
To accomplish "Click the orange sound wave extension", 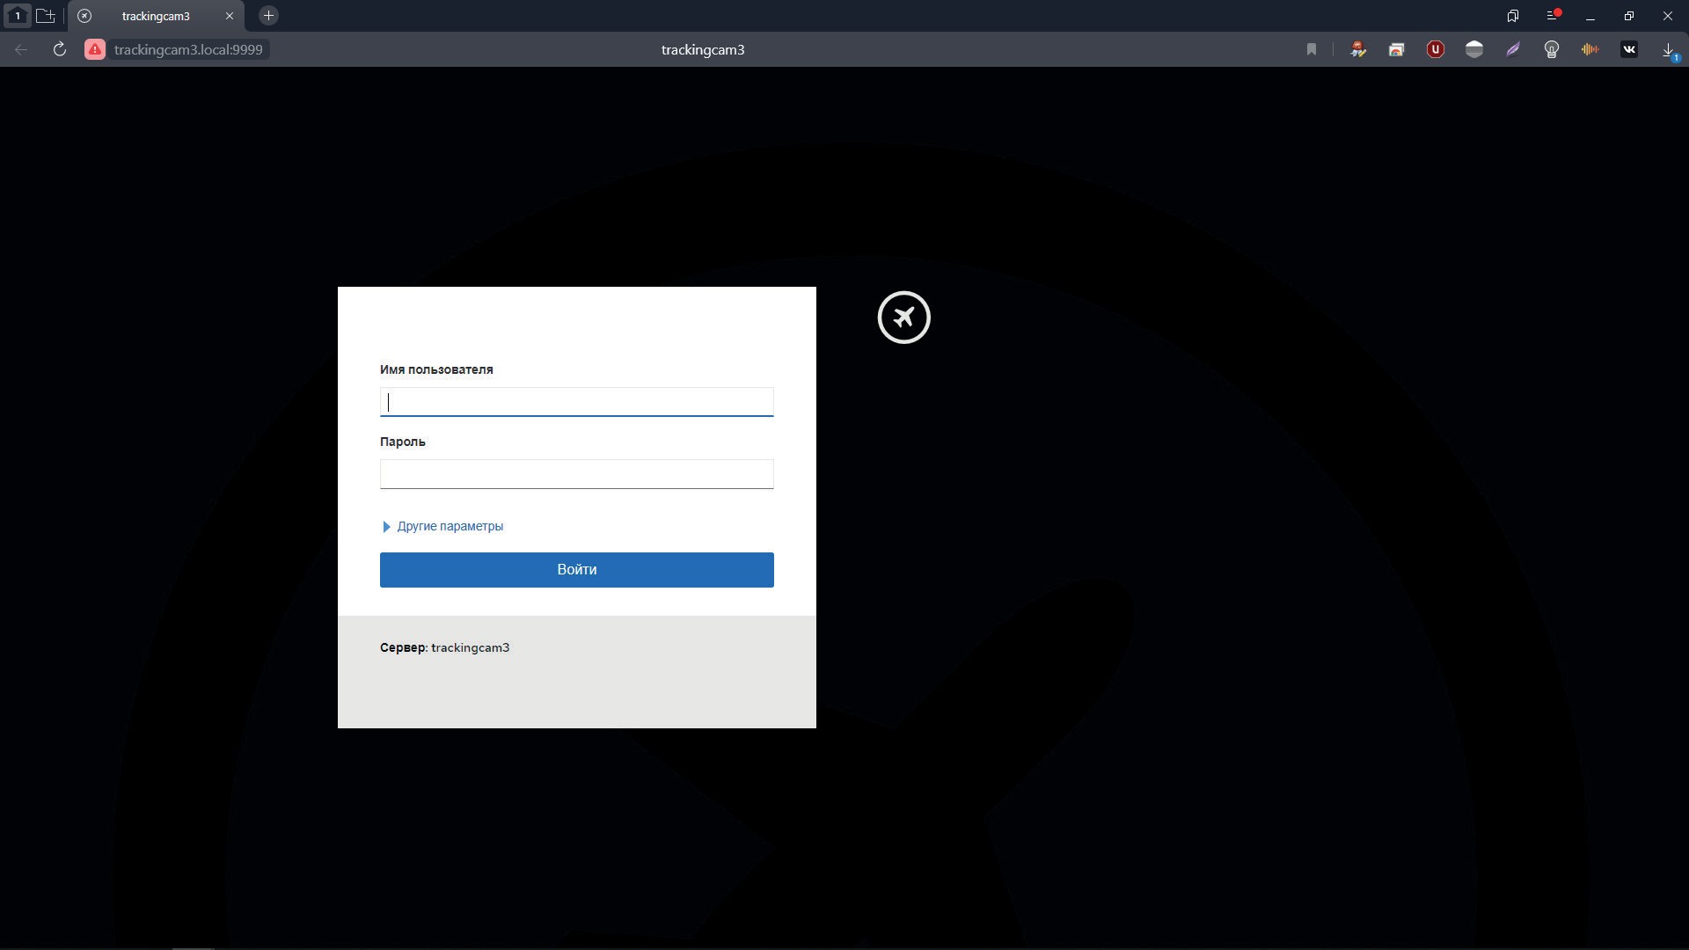I will tap(1590, 49).
